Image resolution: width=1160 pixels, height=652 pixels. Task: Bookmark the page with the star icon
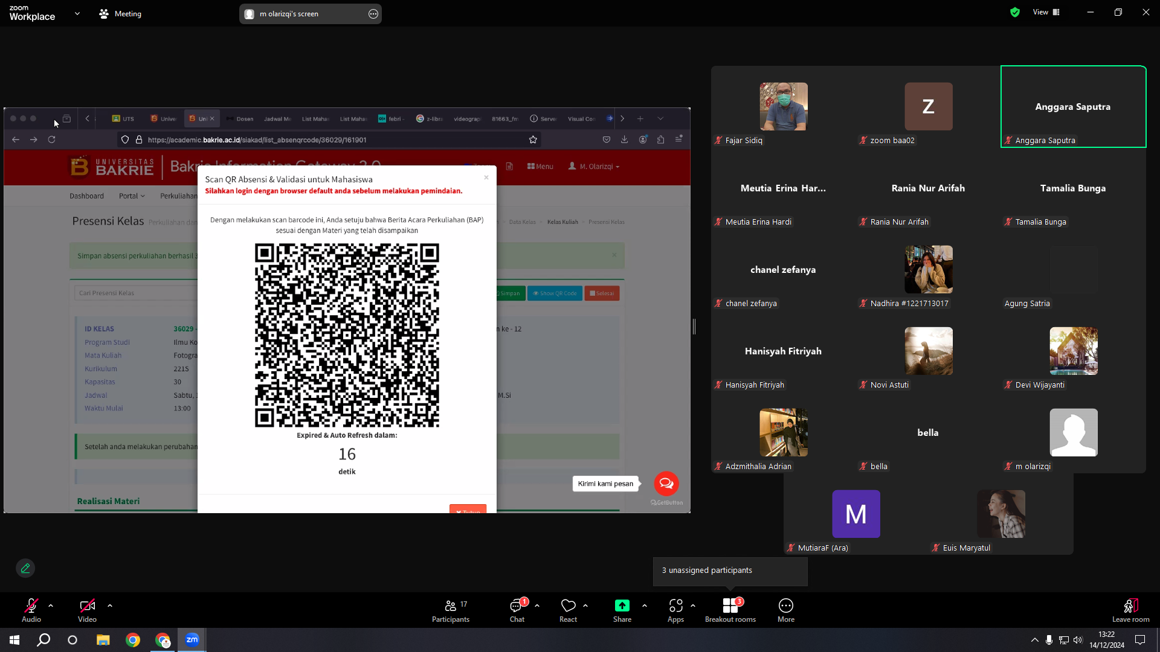point(533,139)
